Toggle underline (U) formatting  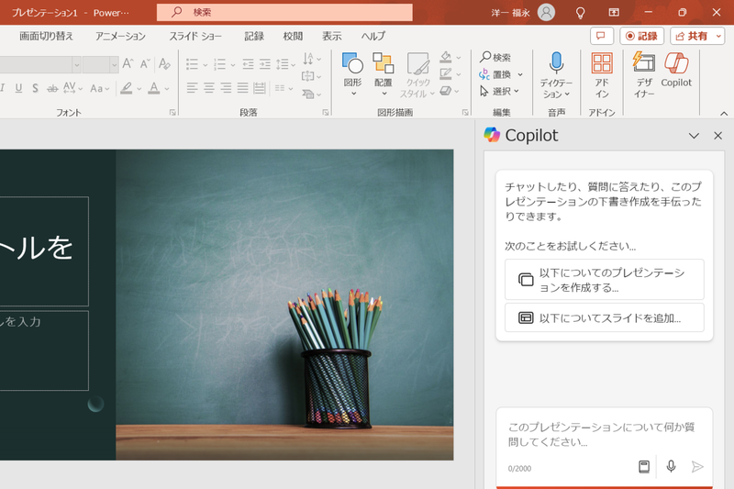(18, 88)
